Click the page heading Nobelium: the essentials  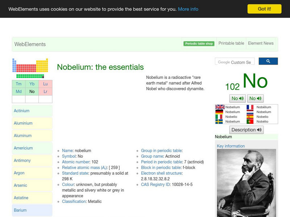click(x=100, y=67)
